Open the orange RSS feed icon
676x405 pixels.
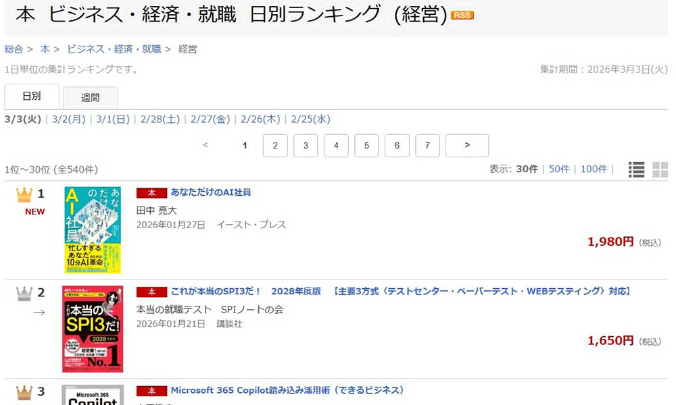click(462, 15)
